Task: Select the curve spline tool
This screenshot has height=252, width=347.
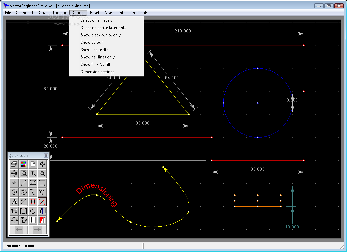Action: pyautogui.click(x=33, y=192)
